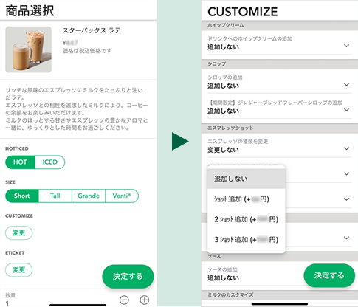Open CUSTOMIZE 変更 button
Viewport: 358px width, 307px height.
[19, 232]
